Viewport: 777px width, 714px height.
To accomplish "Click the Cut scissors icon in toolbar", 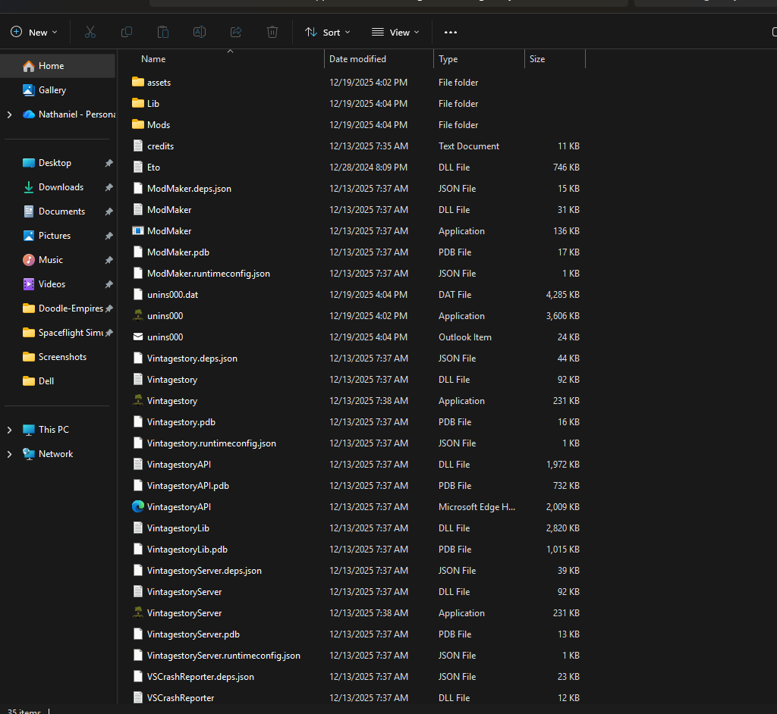I will click(90, 32).
